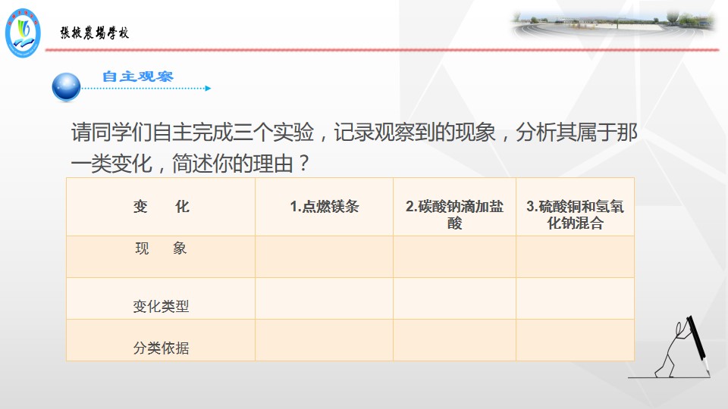The image size is (728, 409).
Task: Click the dotted arrow under heading
Action: click(x=146, y=88)
